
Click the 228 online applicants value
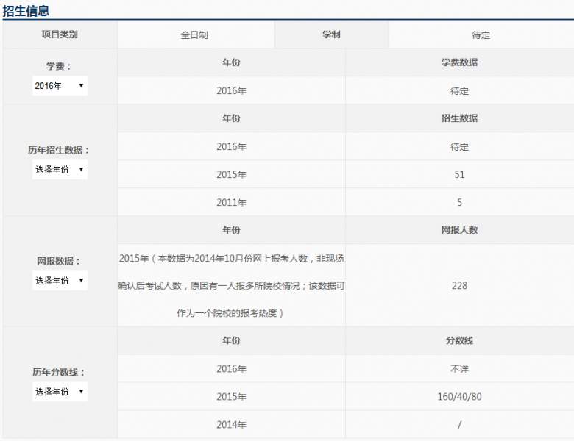coord(459,285)
